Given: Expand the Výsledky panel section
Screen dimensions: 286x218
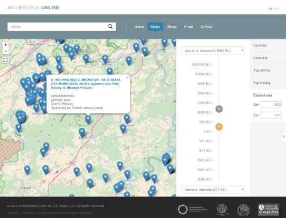Looking at the screenshot, I should point(268,46).
